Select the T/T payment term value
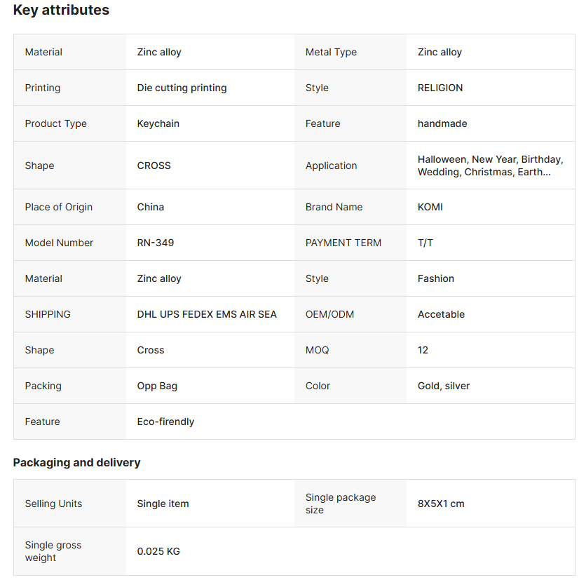The image size is (579, 580). pyautogui.click(x=425, y=243)
